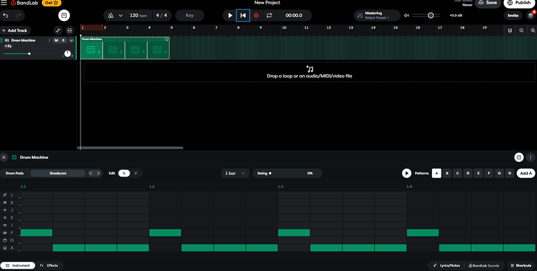Image resolution: width=537 pixels, height=271 pixels.
Task: Start playback with the Play button
Action: click(x=230, y=16)
